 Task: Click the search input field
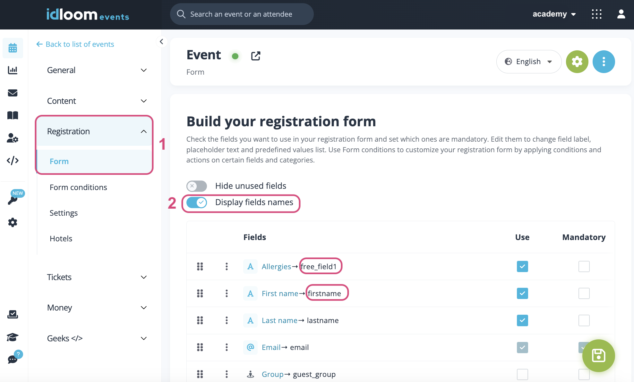(242, 13)
